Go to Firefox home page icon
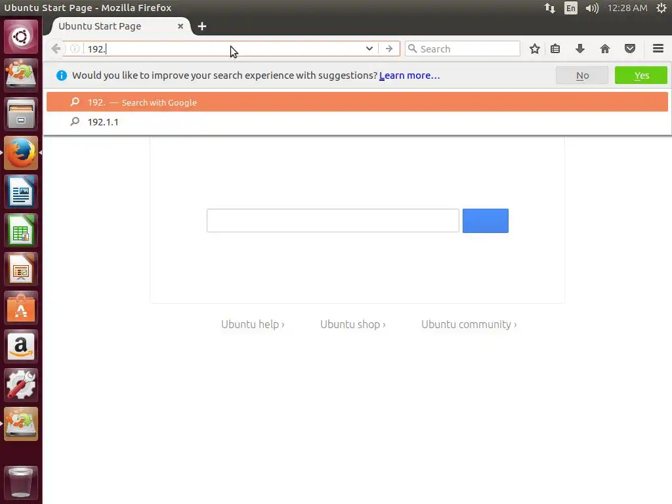672x504 pixels. coord(604,49)
